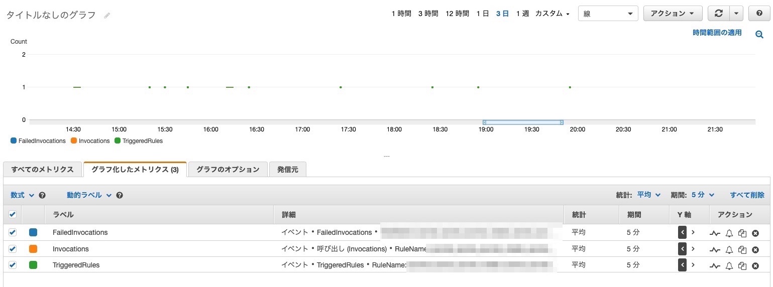Click help icon next to 数式
This screenshot has width=773, height=287.
point(42,195)
